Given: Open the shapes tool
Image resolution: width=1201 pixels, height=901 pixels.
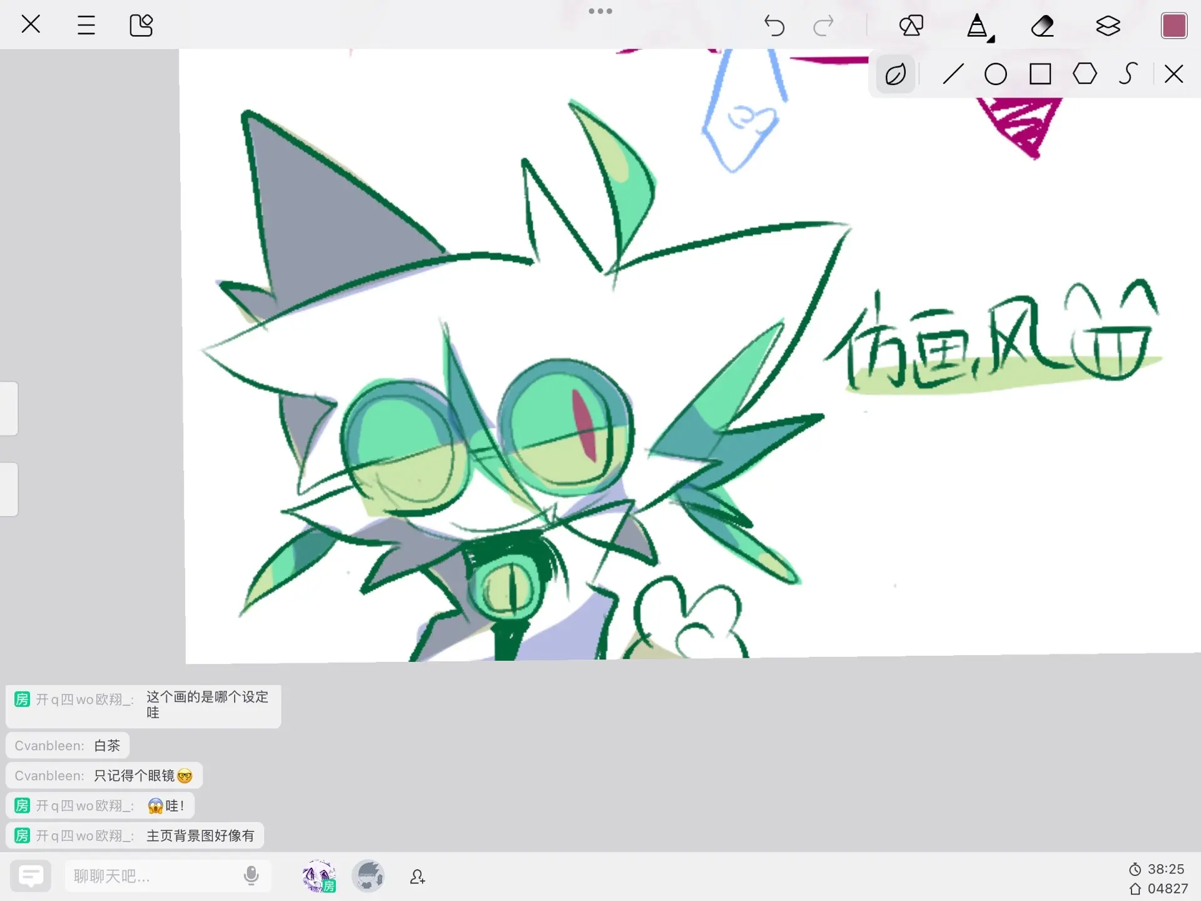Looking at the screenshot, I should pyautogui.click(x=911, y=26).
